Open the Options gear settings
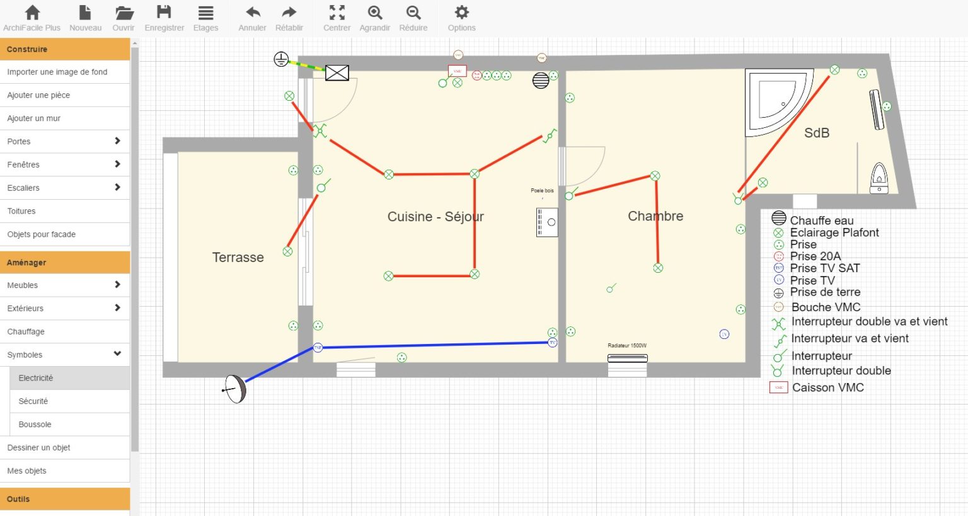This screenshot has width=968, height=516. [x=461, y=18]
